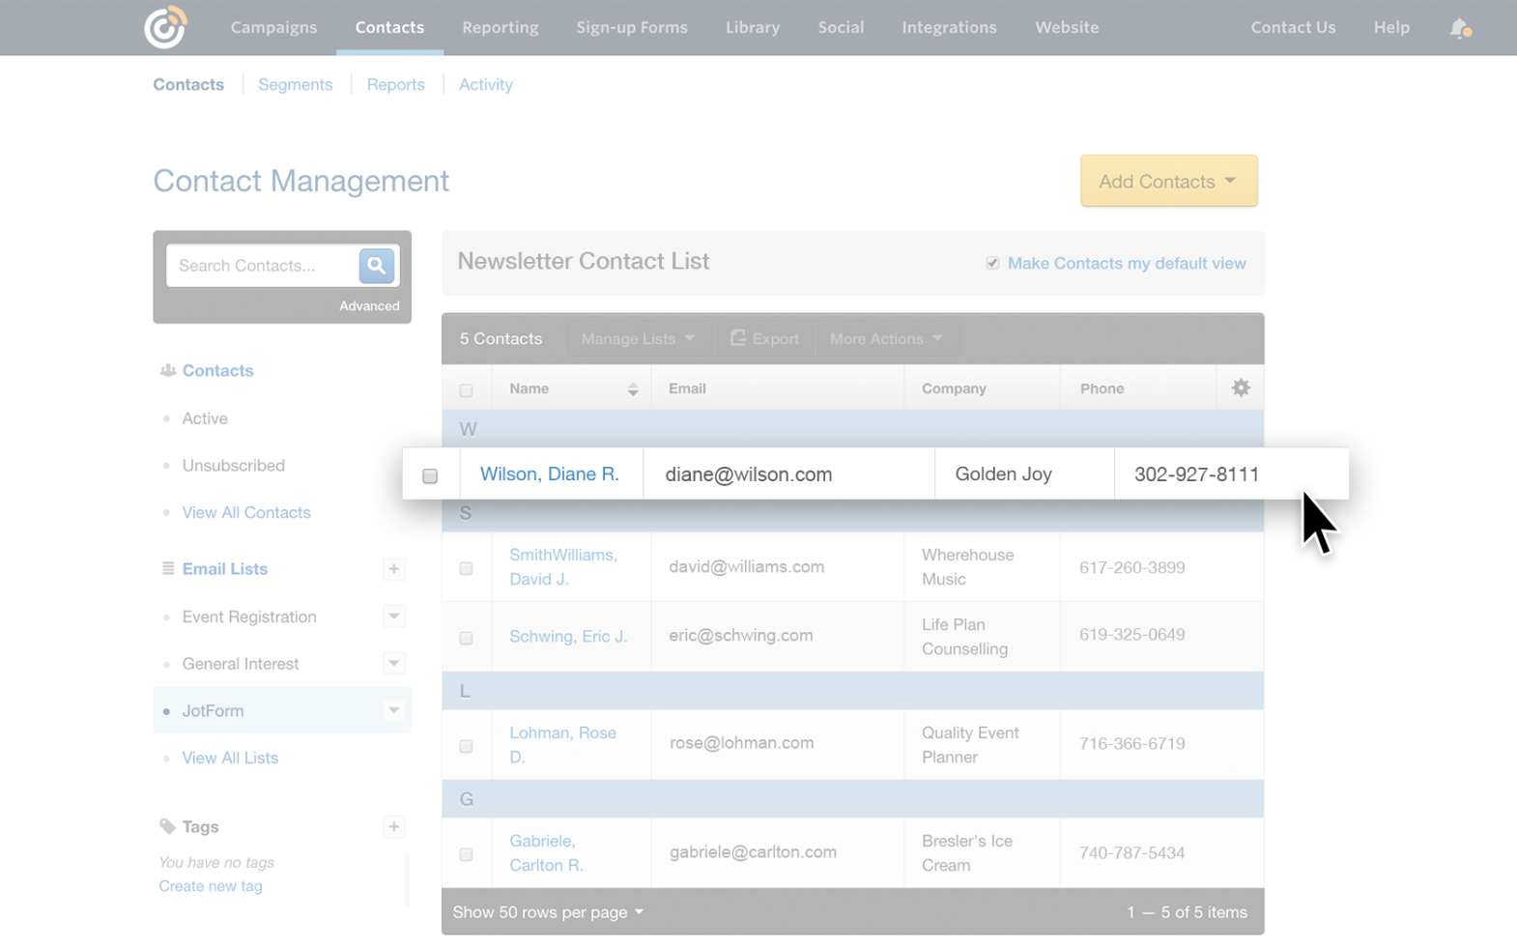This screenshot has height=948, width=1517.
Task: Open the Reporting tab in top navigation
Action: coord(500,27)
